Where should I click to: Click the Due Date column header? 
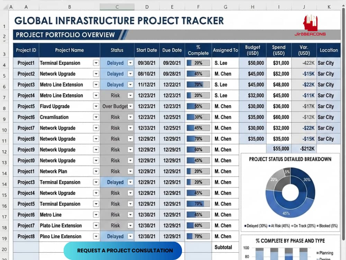coord(172,50)
